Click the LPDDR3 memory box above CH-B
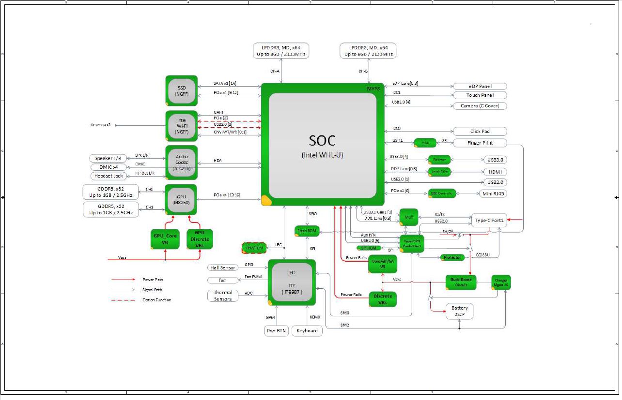This screenshot has width=622, height=400. pos(368,51)
